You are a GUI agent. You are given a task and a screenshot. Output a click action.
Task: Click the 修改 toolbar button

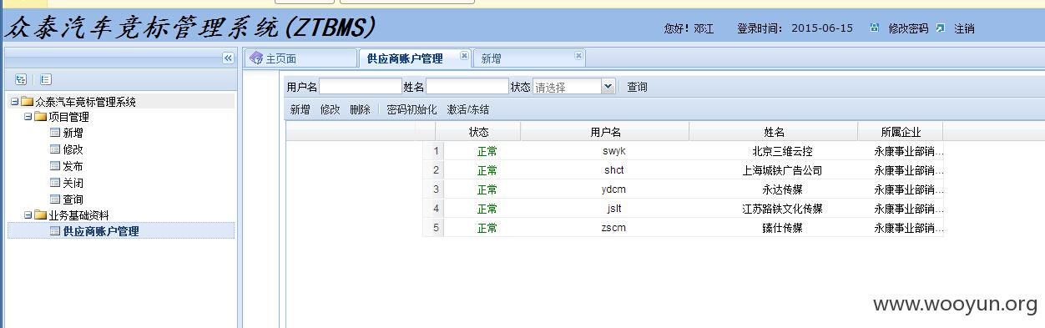[330, 109]
